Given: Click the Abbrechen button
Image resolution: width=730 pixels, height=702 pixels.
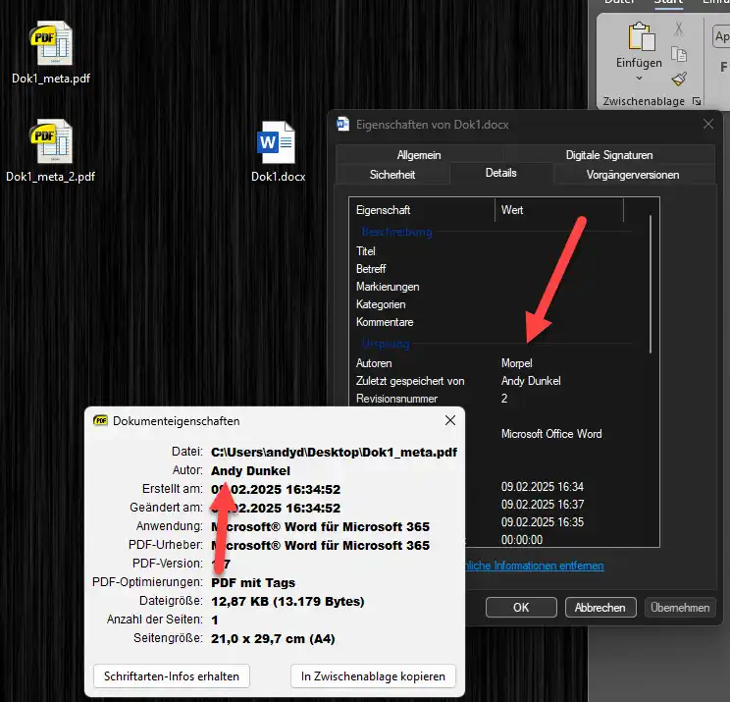Looking at the screenshot, I should point(600,608).
